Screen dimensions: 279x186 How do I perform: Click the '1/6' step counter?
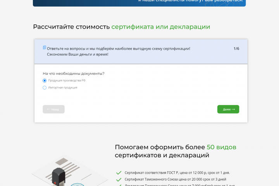pos(236,48)
